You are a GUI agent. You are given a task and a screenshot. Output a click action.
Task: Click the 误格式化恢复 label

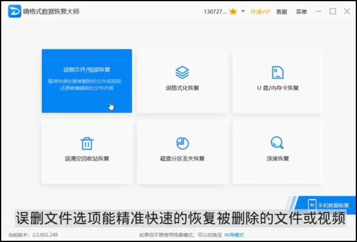[182, 88]
